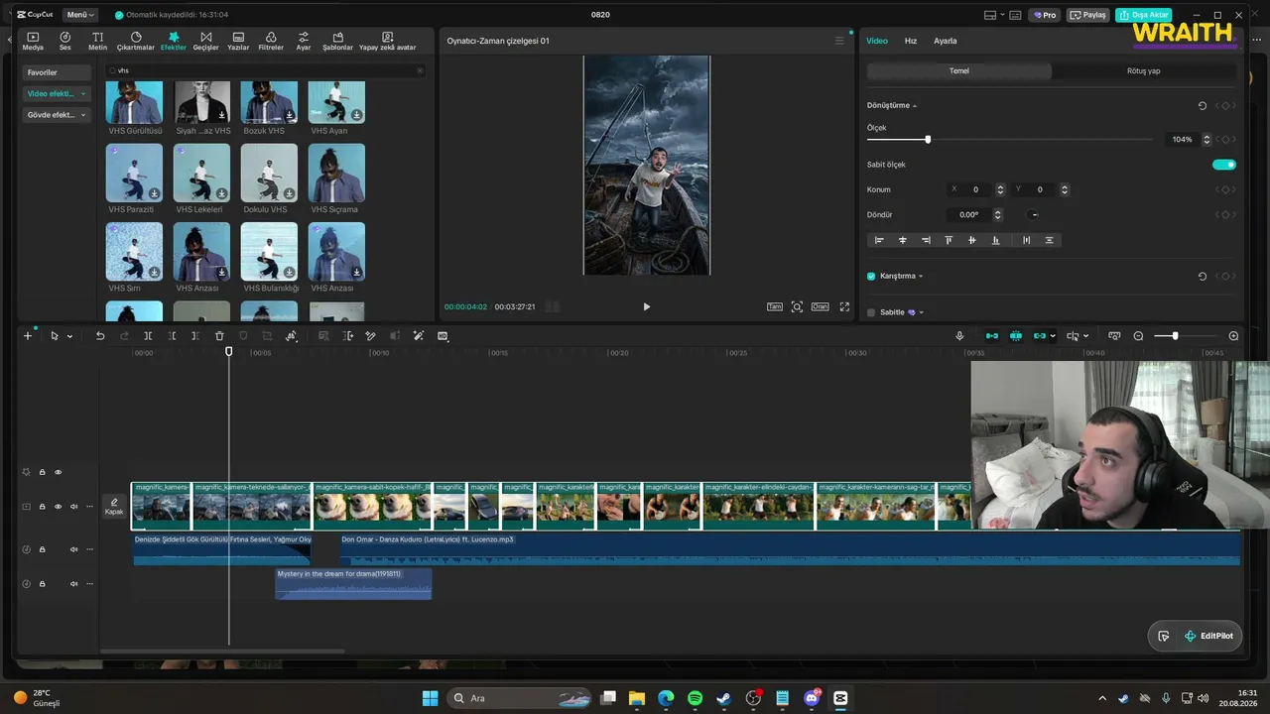Open the Geçişler transitions panel
The height and width of the screenshot is (714, 1270).
coord(205,41)
